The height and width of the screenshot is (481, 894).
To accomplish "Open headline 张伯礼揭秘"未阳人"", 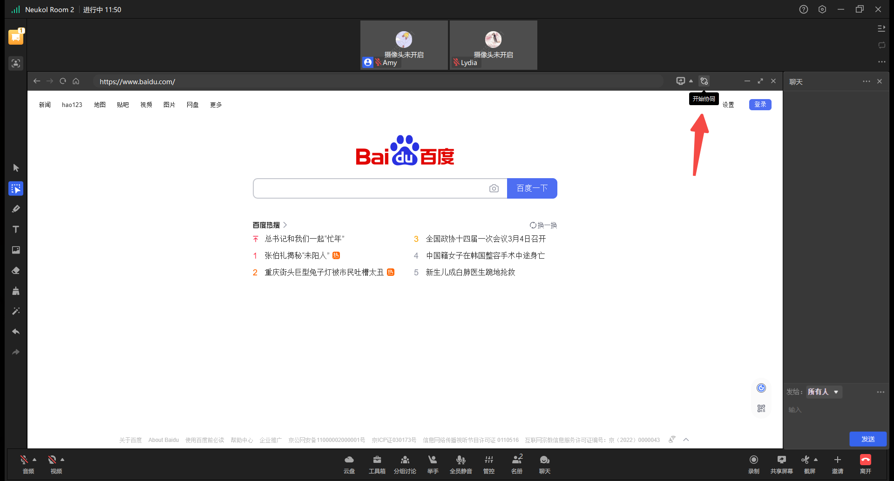I will click(297, 255).
